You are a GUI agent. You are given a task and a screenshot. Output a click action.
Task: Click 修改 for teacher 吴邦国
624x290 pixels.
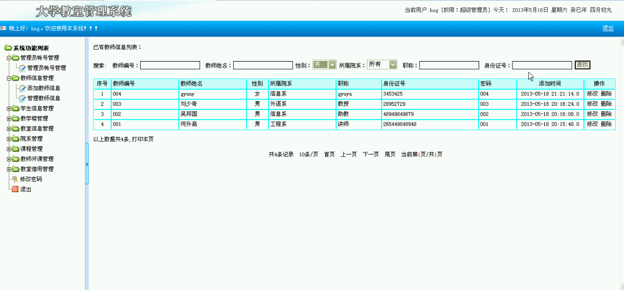coord(592,114)
